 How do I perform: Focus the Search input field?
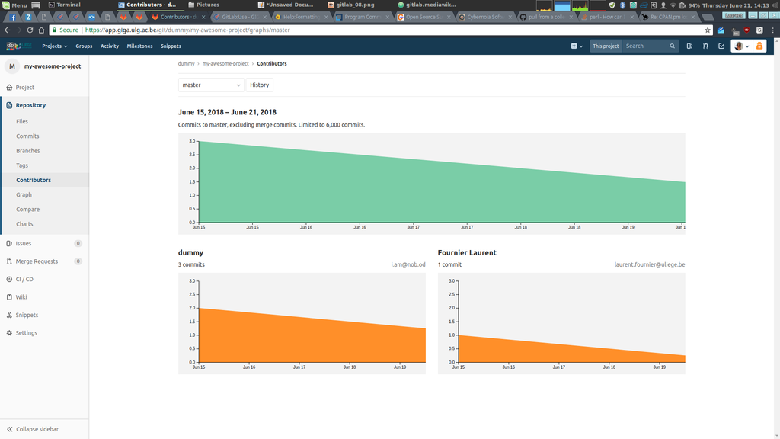645,46
